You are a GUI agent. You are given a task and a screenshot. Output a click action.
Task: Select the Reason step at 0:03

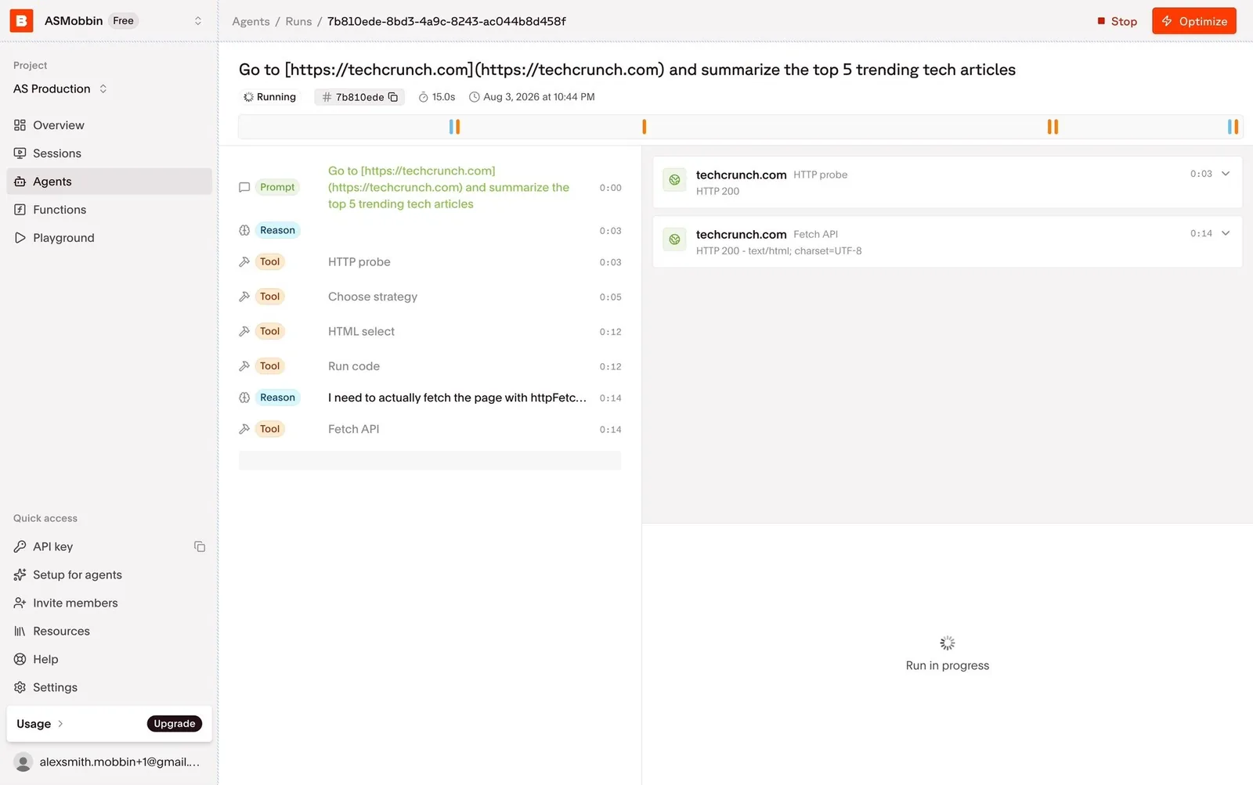pos(430,230)
